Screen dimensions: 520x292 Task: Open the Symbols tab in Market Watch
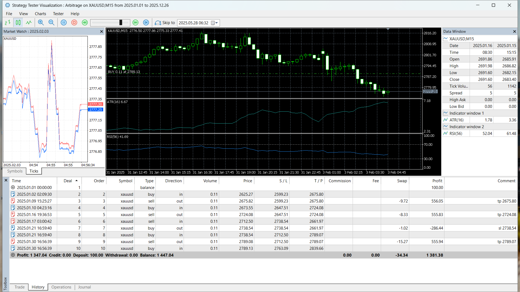tap(15, 171)
